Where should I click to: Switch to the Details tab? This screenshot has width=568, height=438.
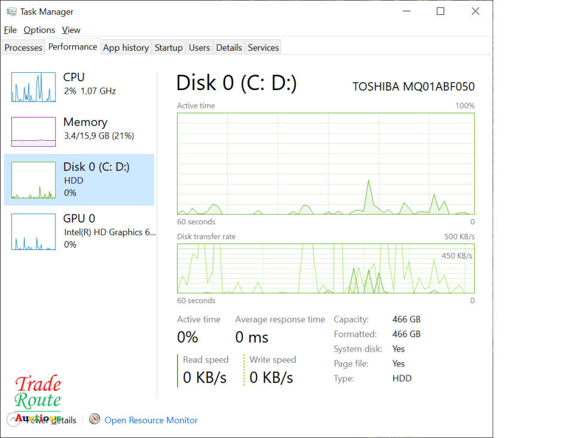229,48
